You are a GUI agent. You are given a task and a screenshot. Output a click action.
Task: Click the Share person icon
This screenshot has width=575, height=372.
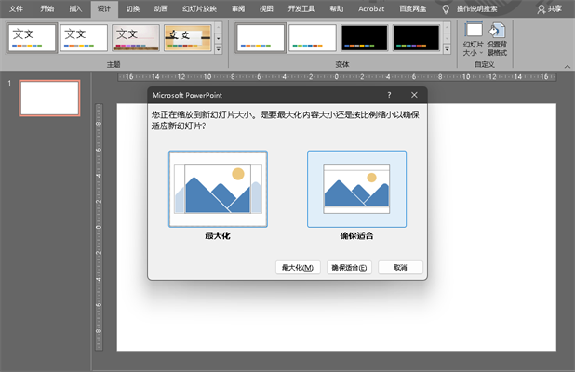542,8
